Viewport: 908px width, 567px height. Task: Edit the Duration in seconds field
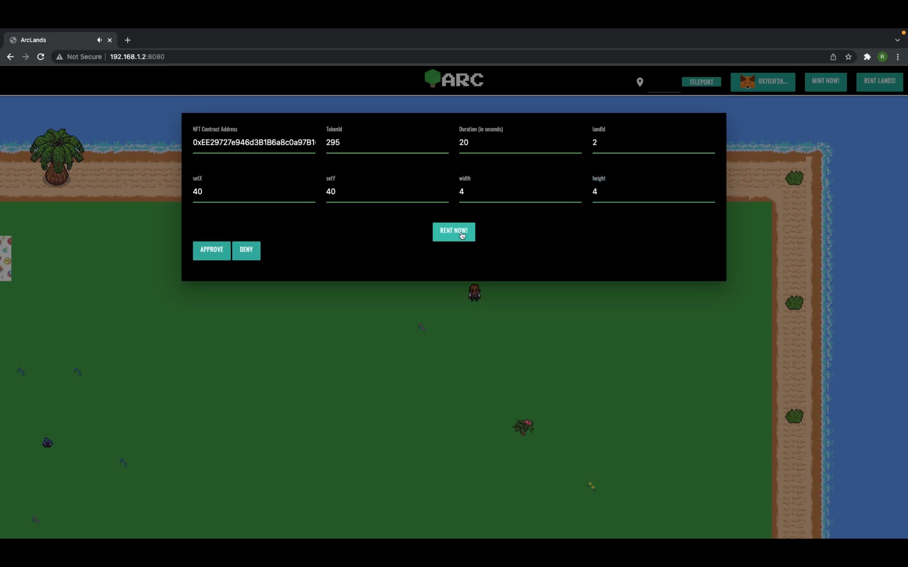coord(520,142)
